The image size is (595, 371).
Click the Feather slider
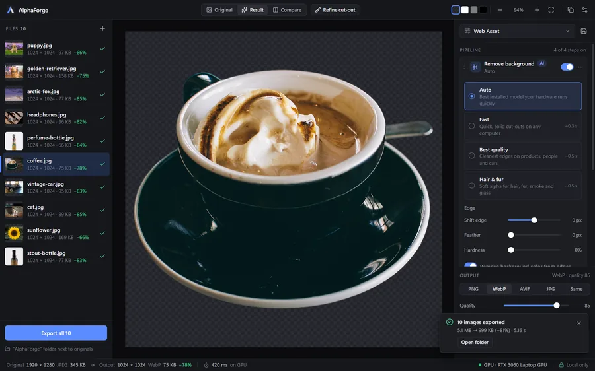pyautogui.click(x=534, y=235)
